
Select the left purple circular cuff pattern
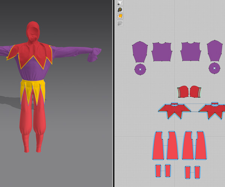click(140, 70)
